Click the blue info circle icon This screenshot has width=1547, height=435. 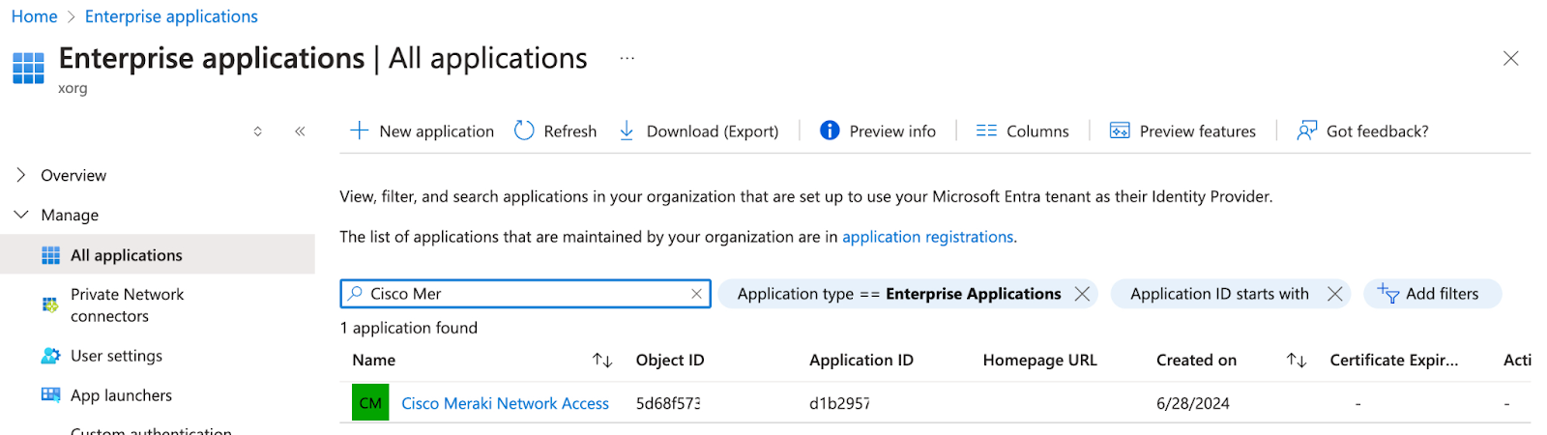tap(830, 130)
